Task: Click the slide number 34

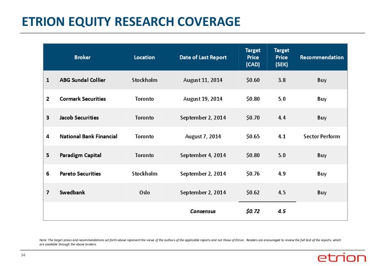Action: tap(23, 255)
